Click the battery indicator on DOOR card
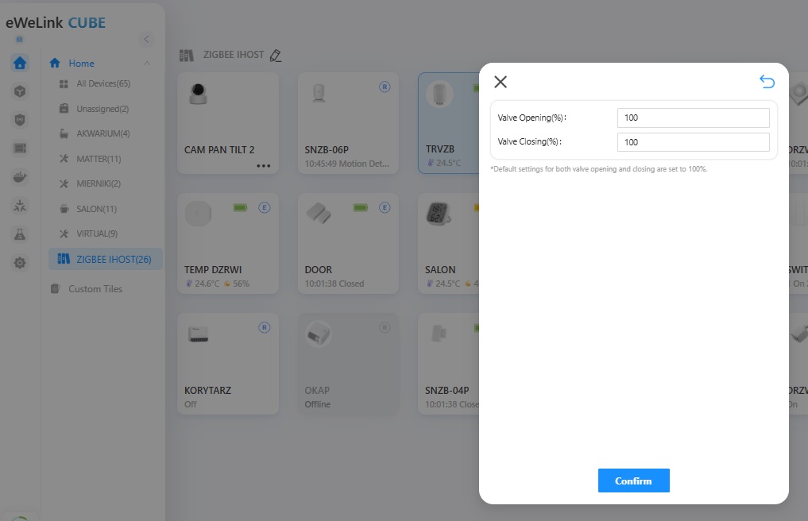808x521 pixels. pos(361,207)
